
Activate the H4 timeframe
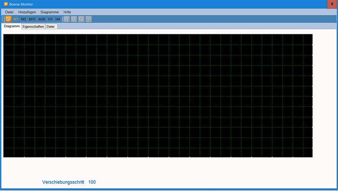[58, 19]
